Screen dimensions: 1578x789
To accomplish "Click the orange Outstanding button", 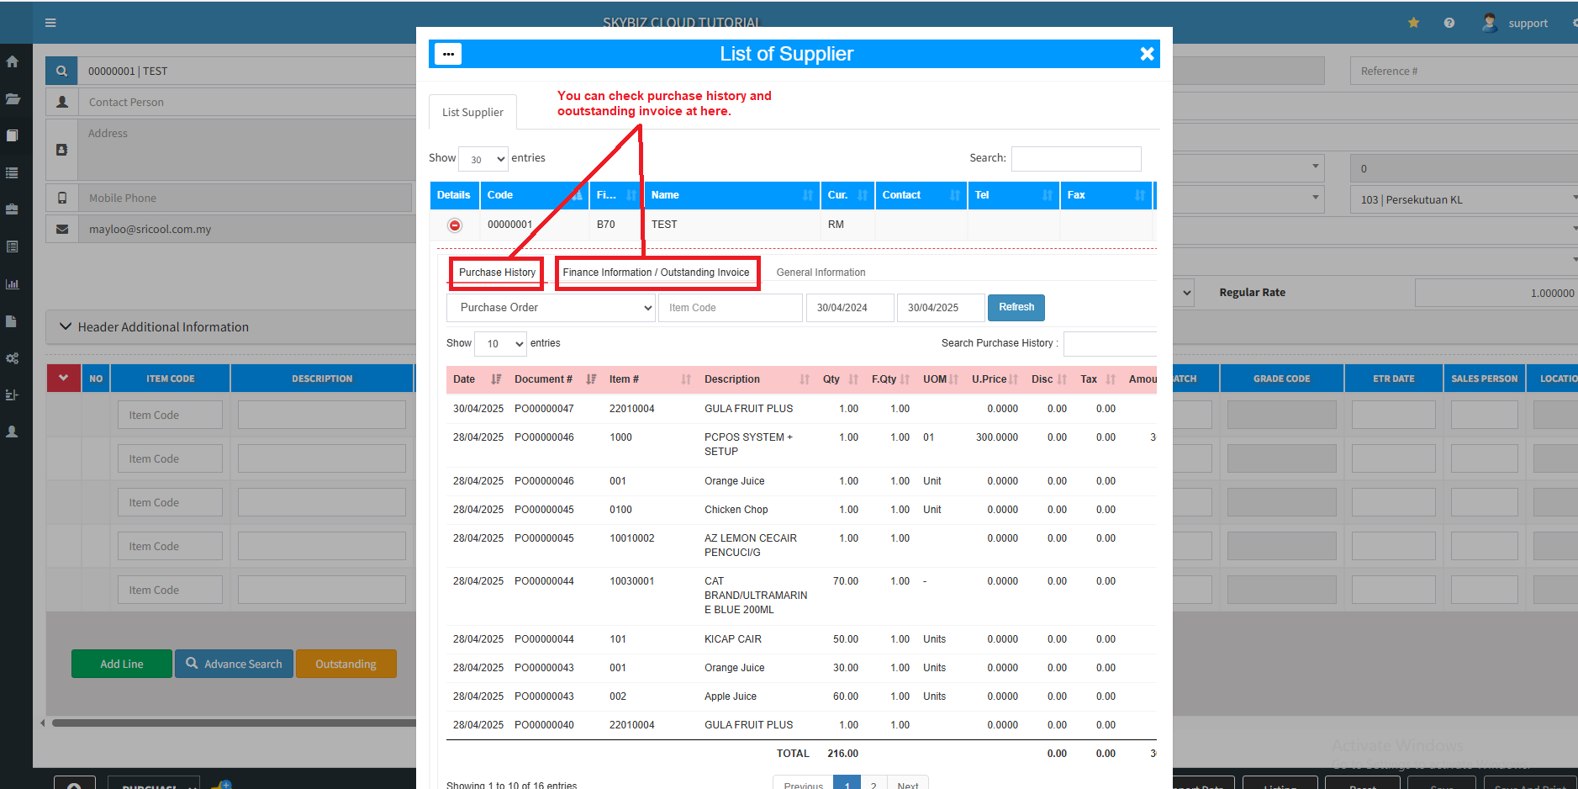I will click(x=346, y=664).
